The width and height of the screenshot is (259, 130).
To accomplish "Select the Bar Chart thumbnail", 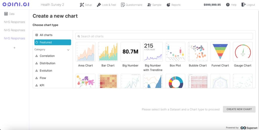I will 108,52.
